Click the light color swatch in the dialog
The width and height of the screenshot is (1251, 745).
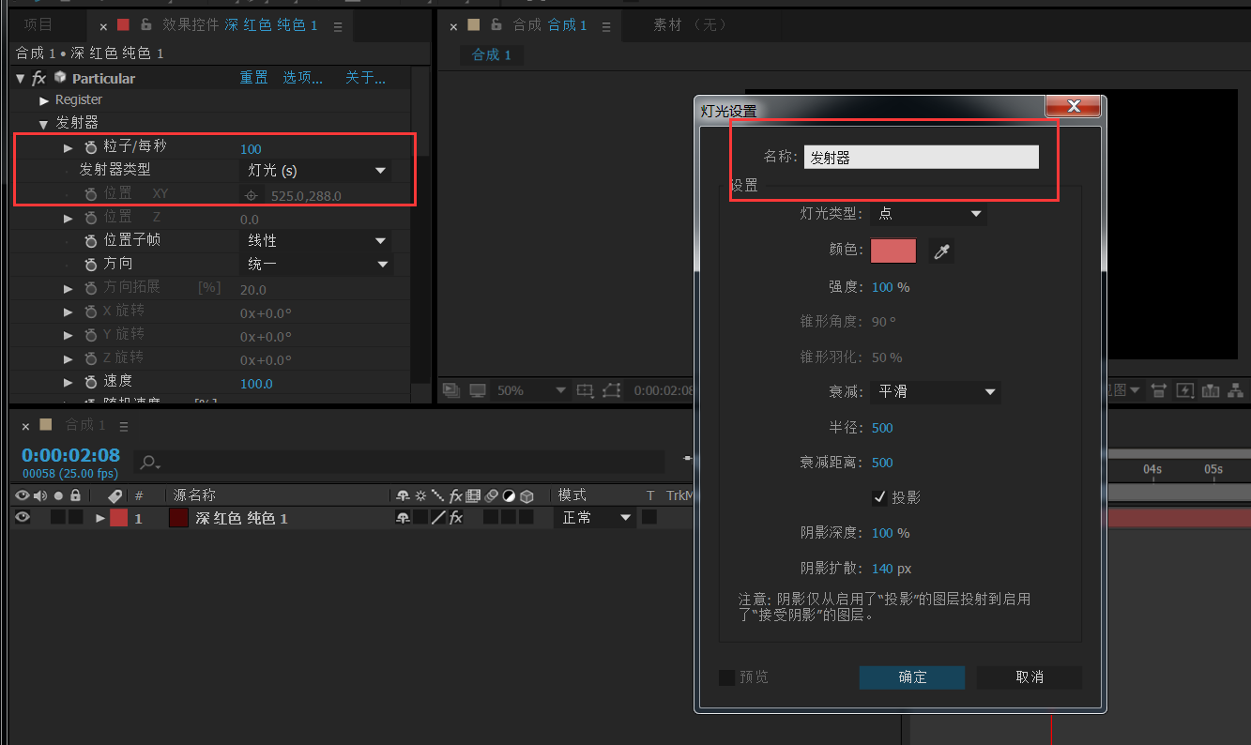(892, 251)
